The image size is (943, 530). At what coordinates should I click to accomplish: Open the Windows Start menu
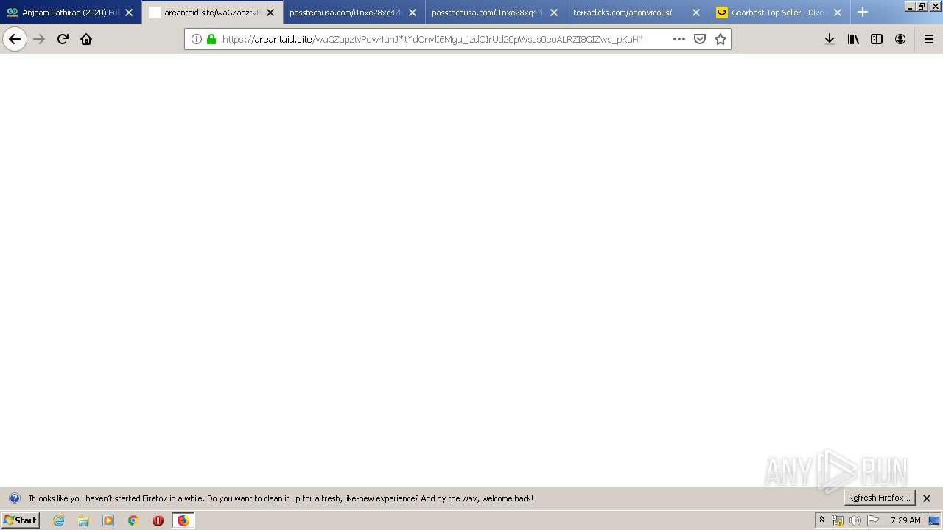click(x=21, y=520)
